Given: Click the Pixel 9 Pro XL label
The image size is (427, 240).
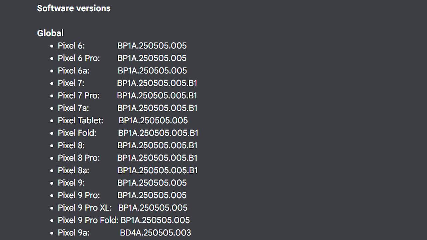Looking at the screenshot, I should coord(85,208).
